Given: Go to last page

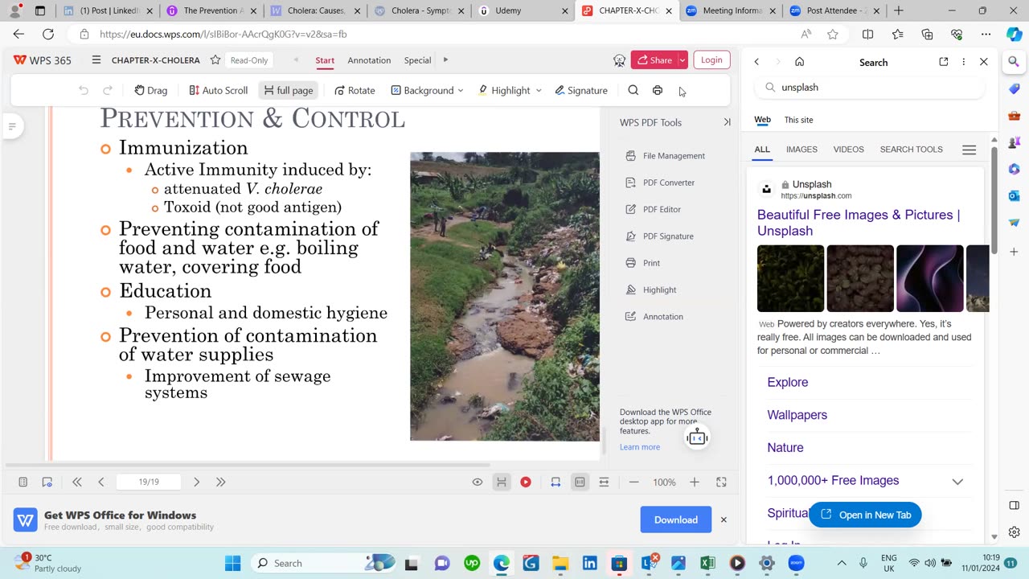Looking at the screenshot, I should (x=220, y=482).
